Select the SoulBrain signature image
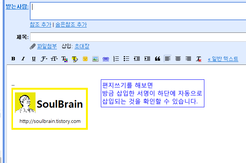This screenshot has height=163, width=246. click(x=50, y=109)
